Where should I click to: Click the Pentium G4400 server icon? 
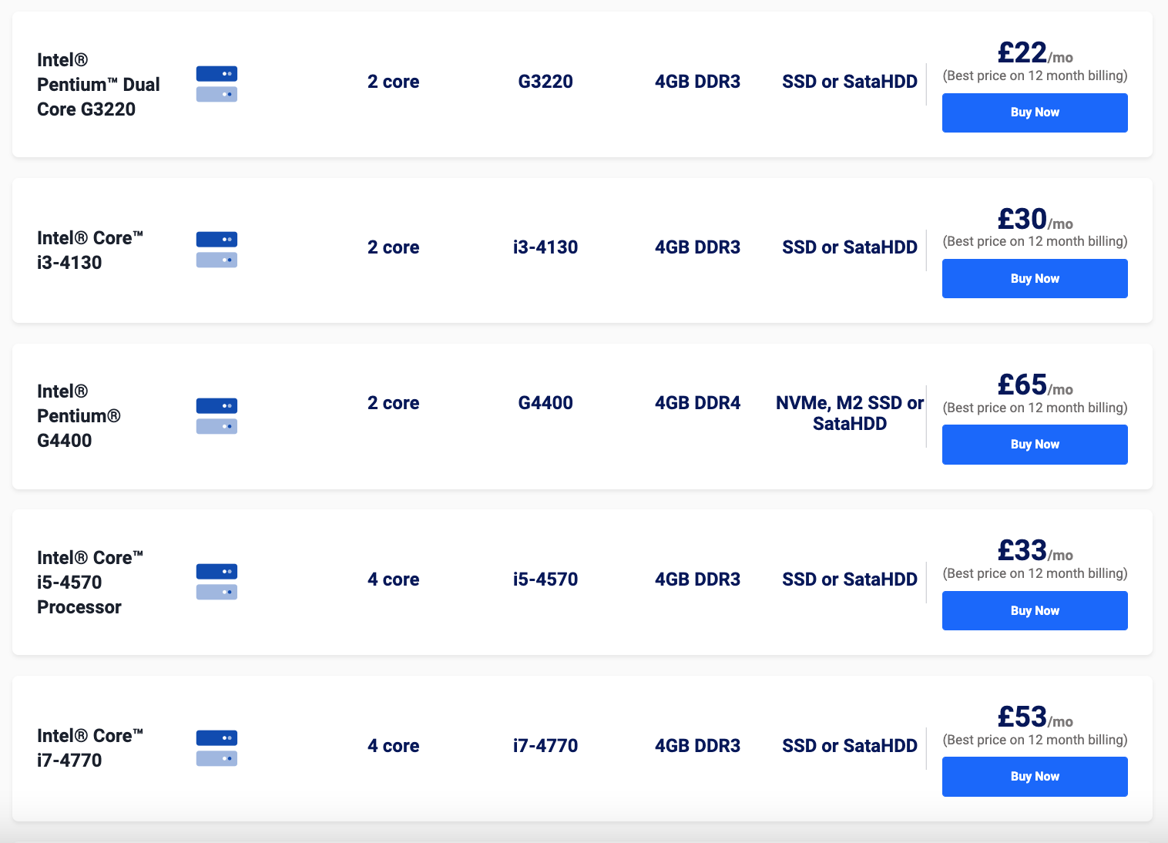pos(216,416)
